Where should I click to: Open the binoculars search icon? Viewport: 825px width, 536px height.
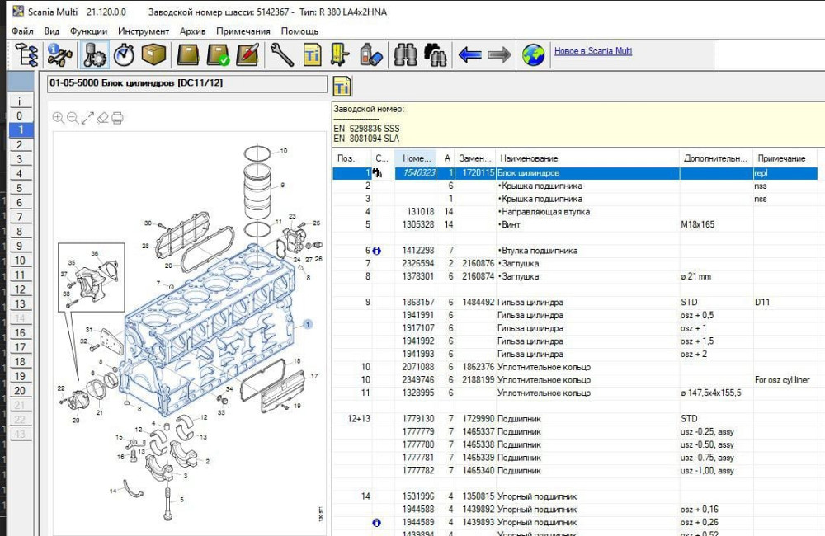(x=405, y=55)
